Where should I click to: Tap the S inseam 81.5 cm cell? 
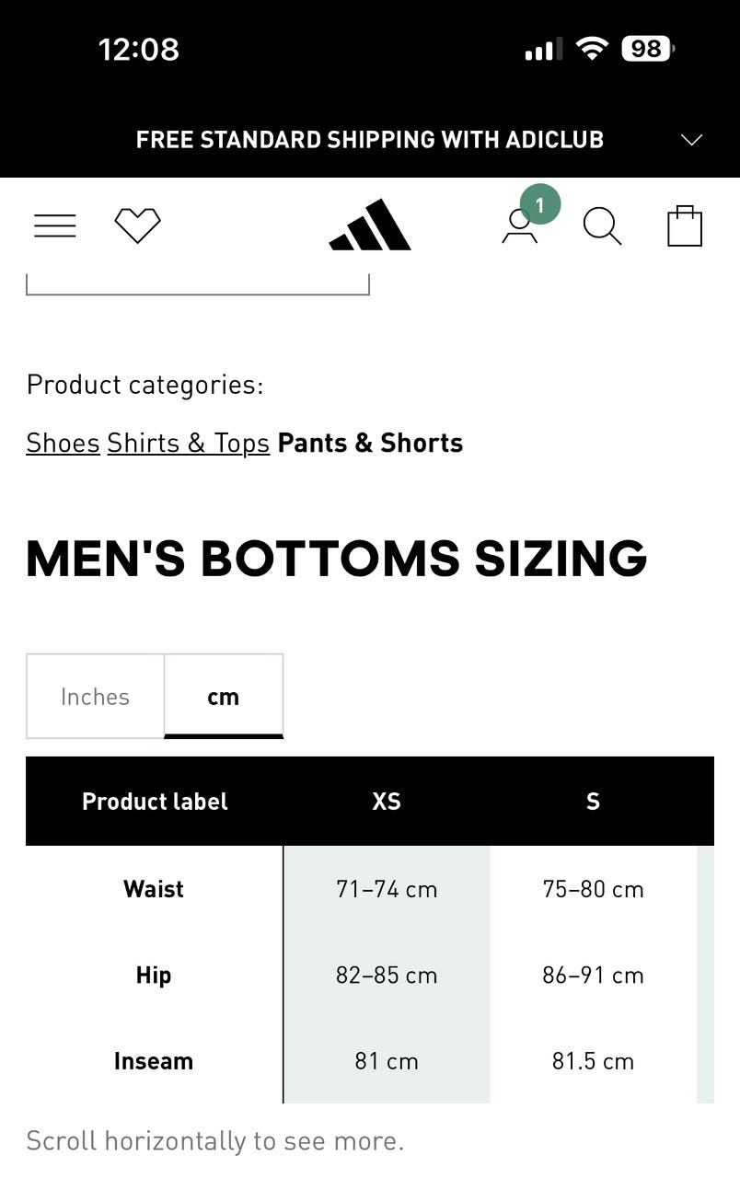(x=593, y=1061)
